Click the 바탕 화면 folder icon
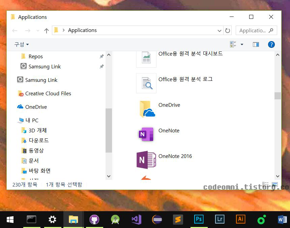Image resolution: width=290 pixels, height=228 pixels. click(24, 171)
